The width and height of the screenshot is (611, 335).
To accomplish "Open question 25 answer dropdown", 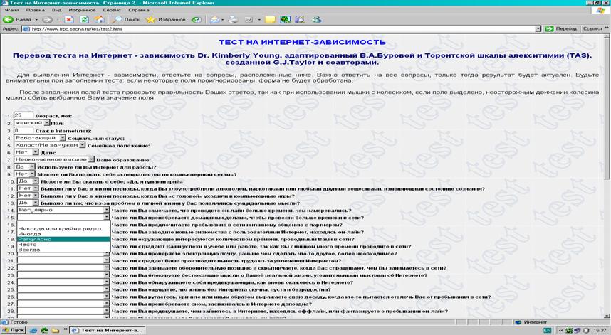I will 63,289.
